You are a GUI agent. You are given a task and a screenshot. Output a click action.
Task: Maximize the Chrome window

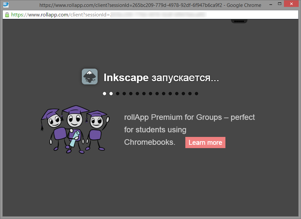coord(280,4)
